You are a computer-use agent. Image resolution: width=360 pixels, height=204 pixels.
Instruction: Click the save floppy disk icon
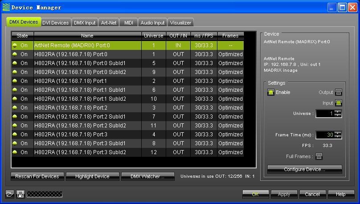pos(20,194)
